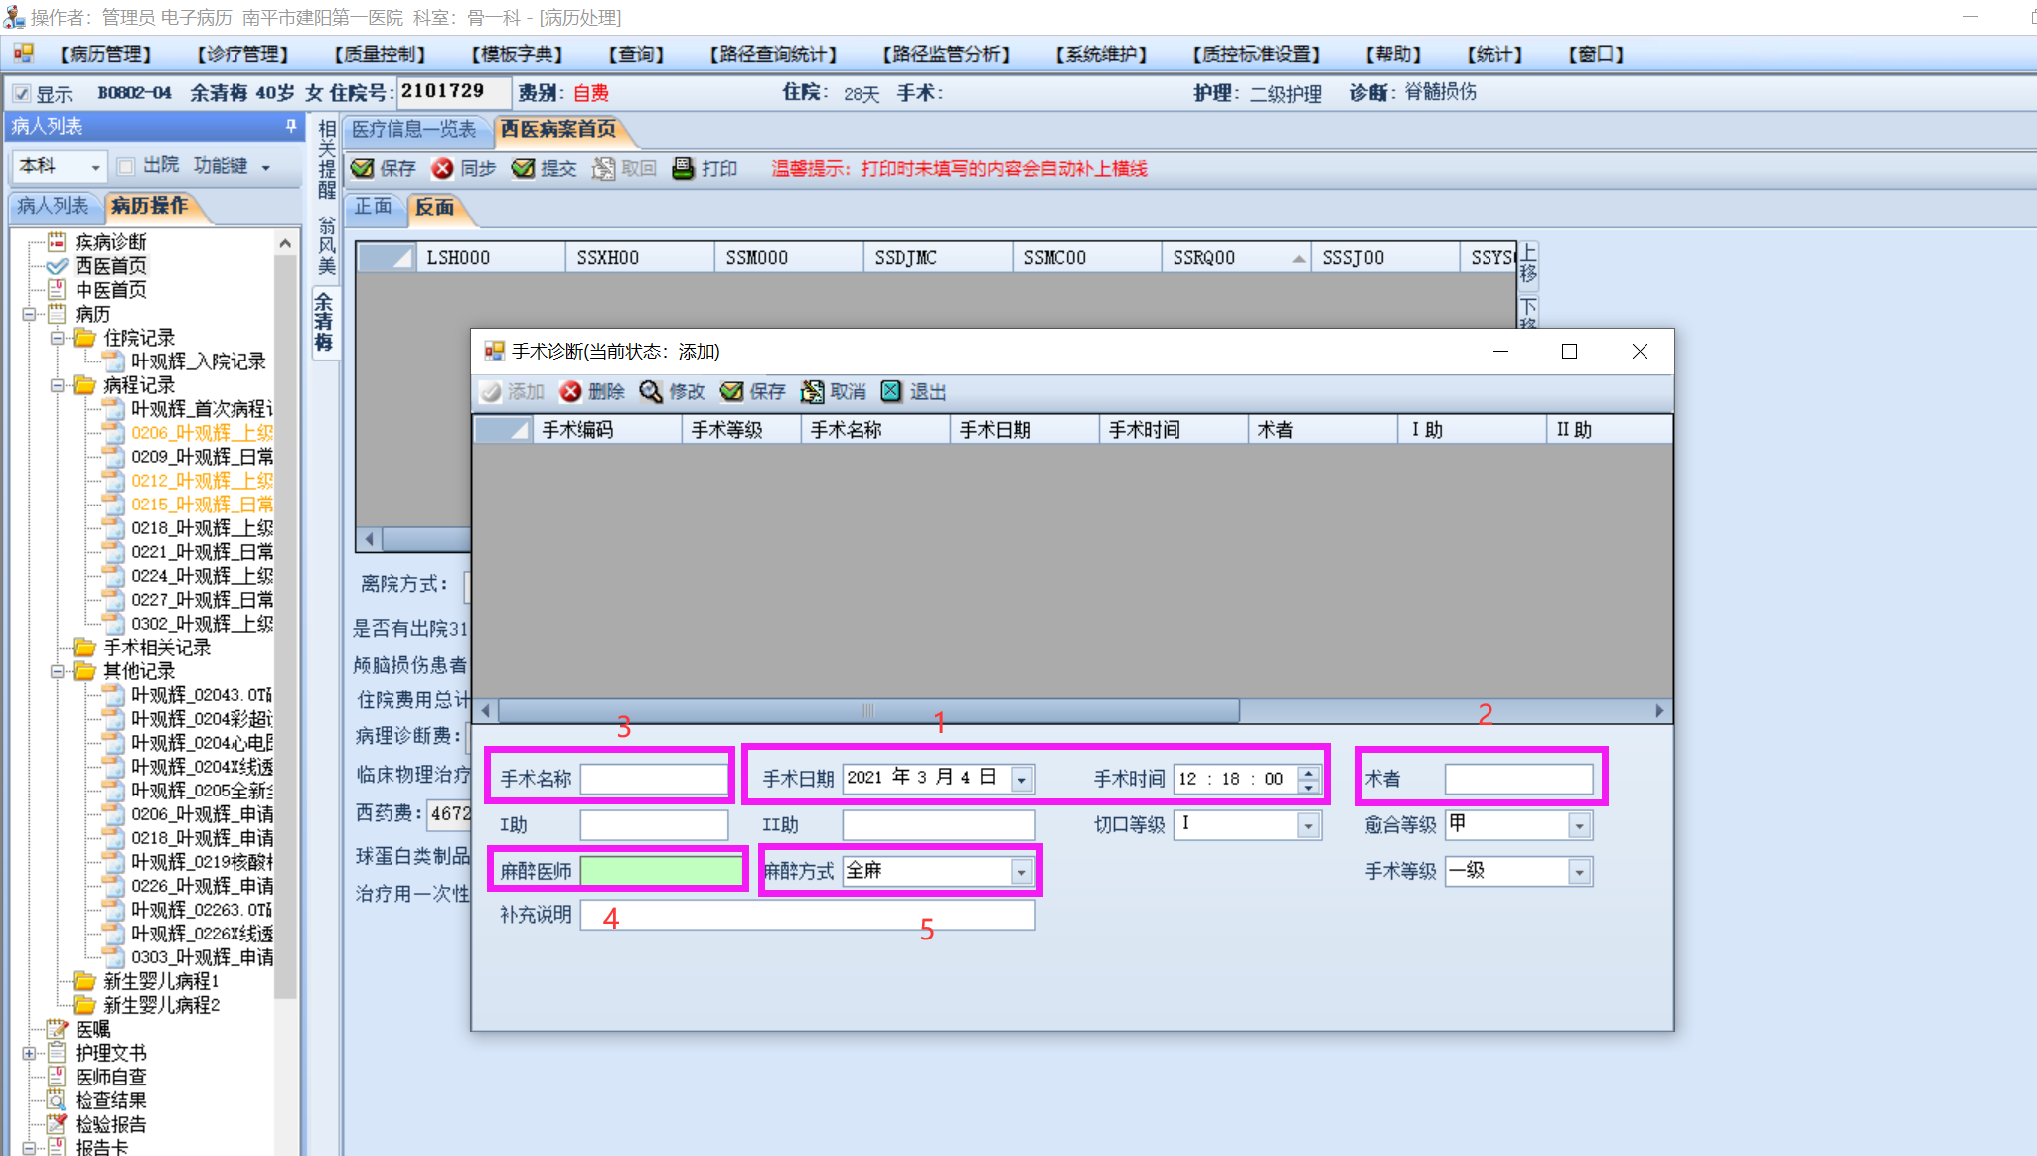Toggle the 显示 checkbox

click(x=22, y=94)
